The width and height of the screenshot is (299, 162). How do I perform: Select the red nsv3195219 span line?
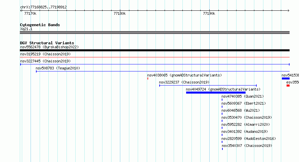click(155, 57)
